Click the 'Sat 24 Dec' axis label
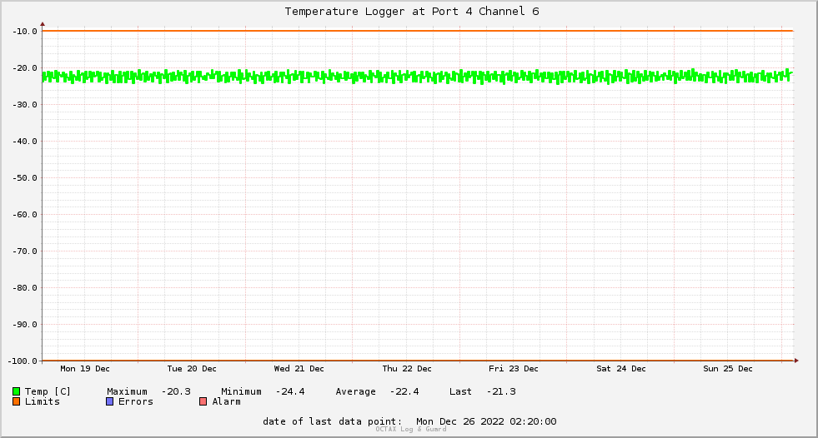This screenshot has height=438, width=818. coord(621,369)
